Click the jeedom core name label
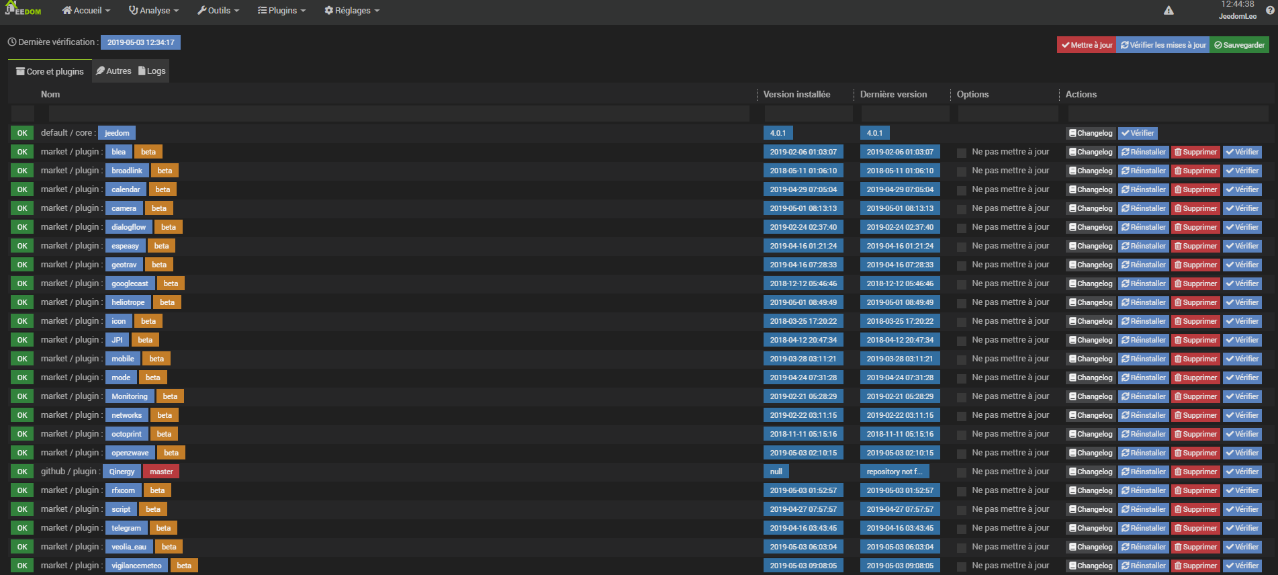The width and height of the screenshot is (1278, 575). coord(117,133)
